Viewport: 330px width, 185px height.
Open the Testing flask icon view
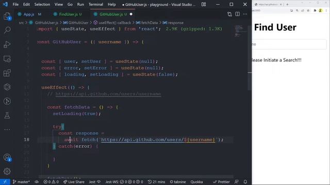[x=7, y=115]
